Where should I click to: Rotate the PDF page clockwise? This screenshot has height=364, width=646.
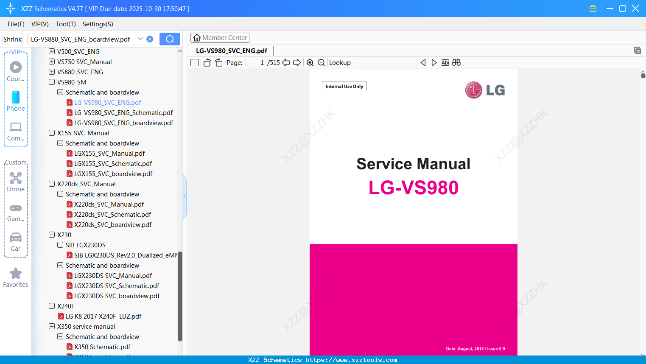click(218, 62)
